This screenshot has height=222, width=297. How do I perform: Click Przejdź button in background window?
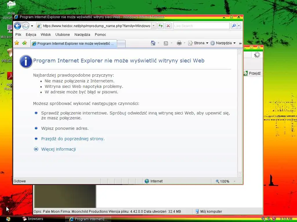pos(252,73)
